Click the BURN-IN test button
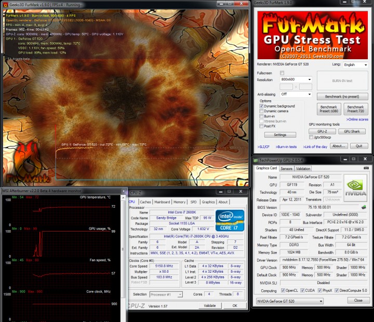 coord(342,81)
